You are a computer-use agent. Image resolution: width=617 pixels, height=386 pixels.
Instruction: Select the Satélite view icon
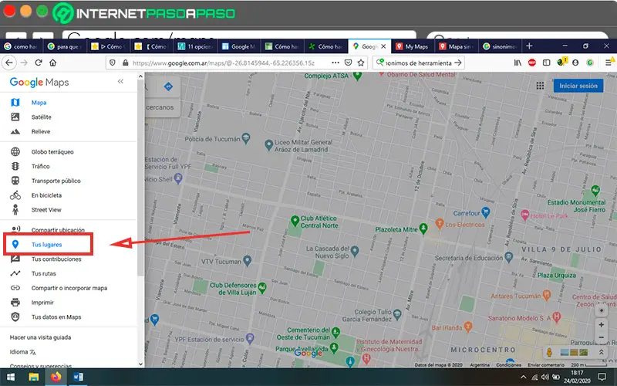(x=15, y=117)
